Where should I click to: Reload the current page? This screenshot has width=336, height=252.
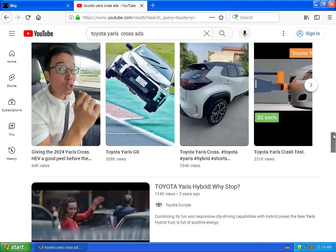[x=28, y=17]
